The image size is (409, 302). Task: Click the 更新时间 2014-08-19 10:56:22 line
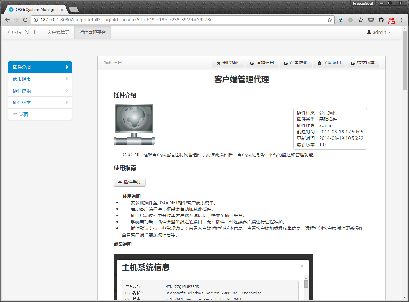pos(330,138)
